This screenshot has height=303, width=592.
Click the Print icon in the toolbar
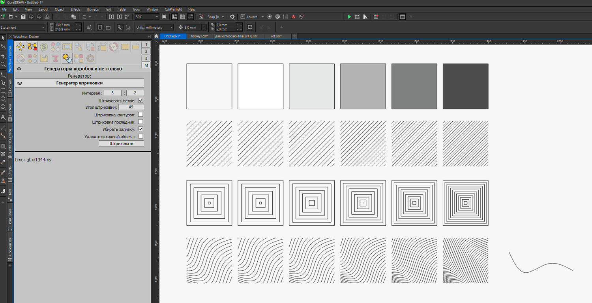(x=47, y=17)
